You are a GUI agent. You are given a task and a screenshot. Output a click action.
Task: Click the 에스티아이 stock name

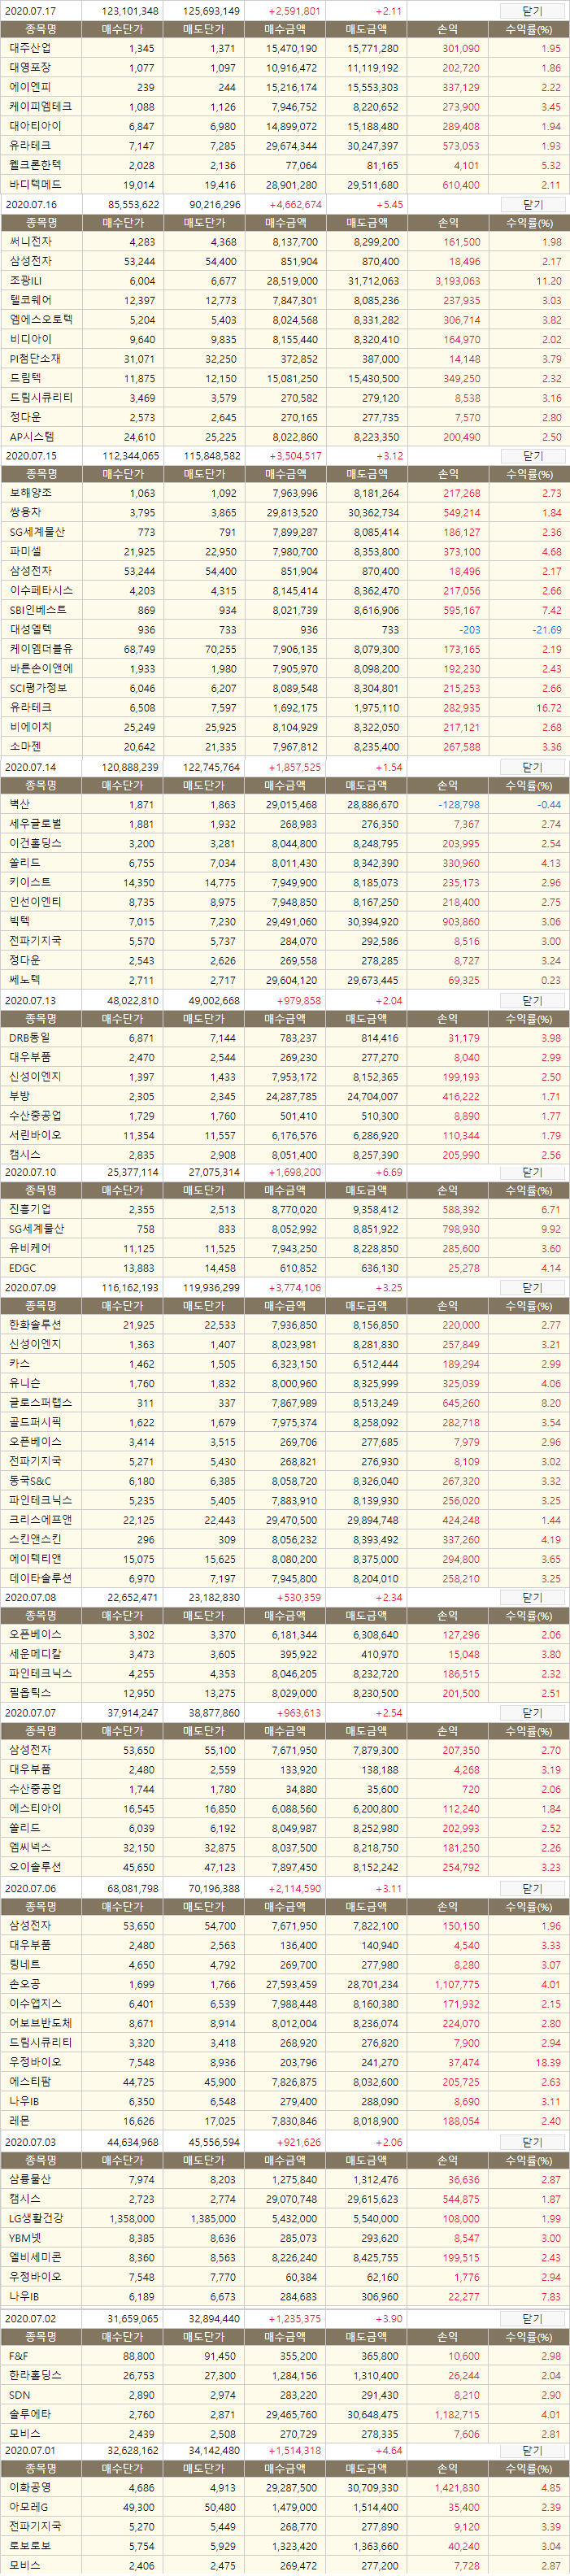35,1809
